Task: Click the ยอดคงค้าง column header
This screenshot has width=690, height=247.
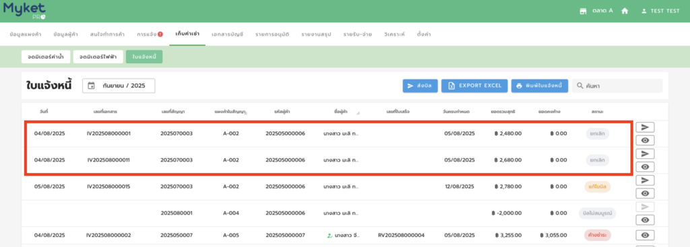Action: [549, 112]
